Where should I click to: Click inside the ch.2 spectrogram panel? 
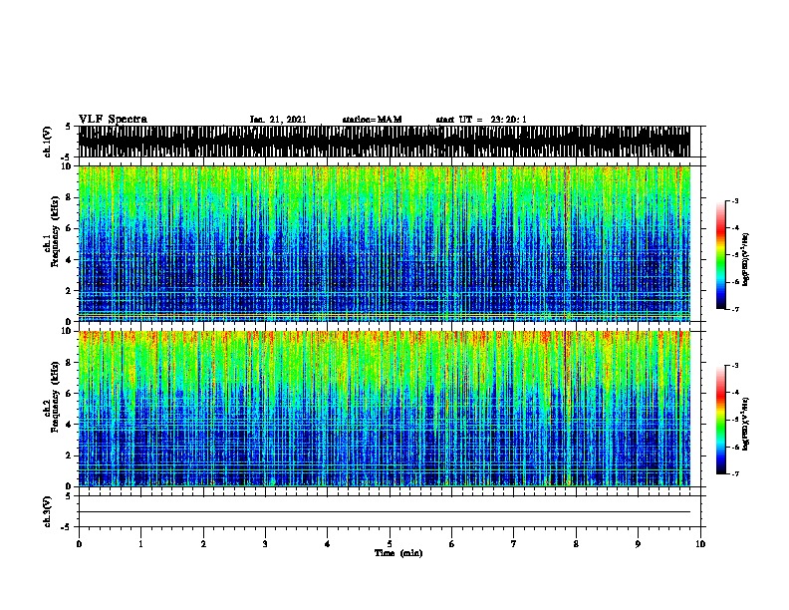(x=384, y=409)
